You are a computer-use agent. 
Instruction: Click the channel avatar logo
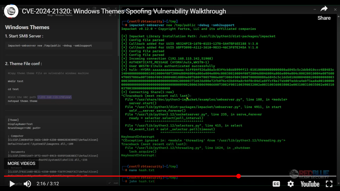[11, 11]
